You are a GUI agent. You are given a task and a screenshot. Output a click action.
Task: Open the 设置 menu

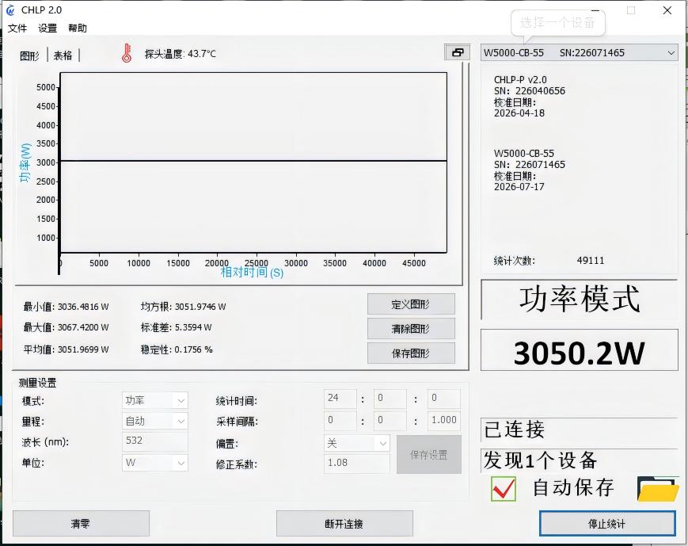pyautogui.click(x=48, y=28)
